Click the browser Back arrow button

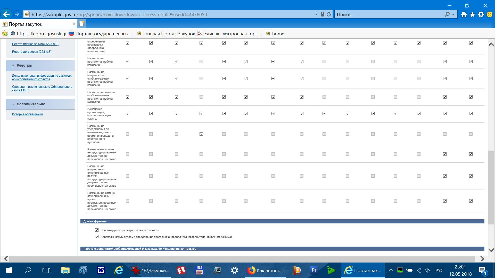[x=6, y=14]
